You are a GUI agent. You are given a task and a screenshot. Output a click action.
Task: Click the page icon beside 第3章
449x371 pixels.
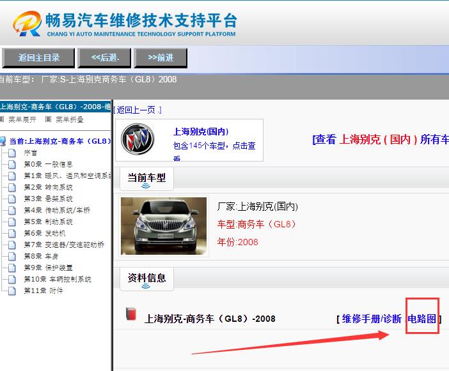pyautogui.click(x=12, y=199)
